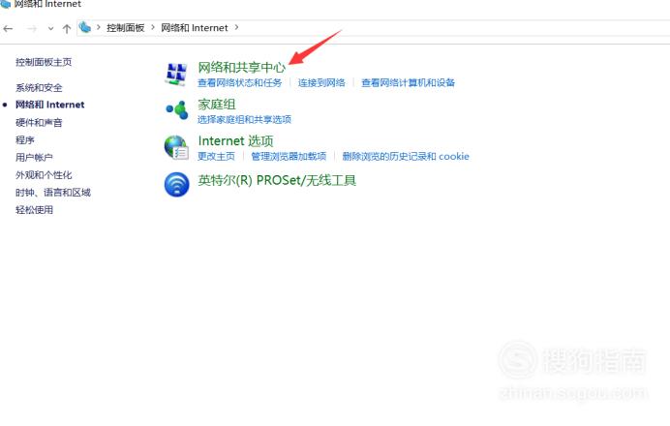The image size is (670, 426).
Task: Select 轻松使用 in sidebar
Action: tap(34, 210)
